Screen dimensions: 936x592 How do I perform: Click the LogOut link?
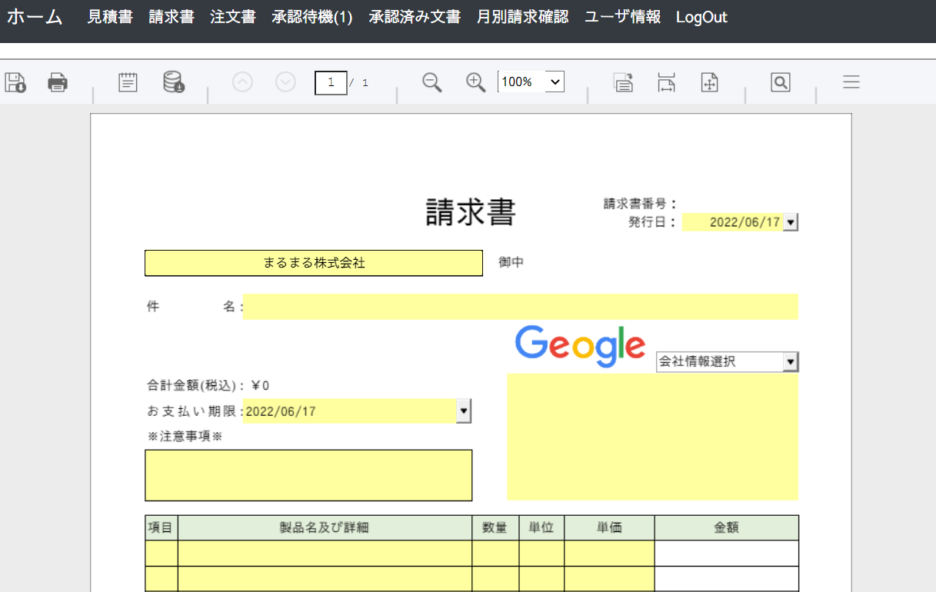pyautogui.click(x=701, y=17)
